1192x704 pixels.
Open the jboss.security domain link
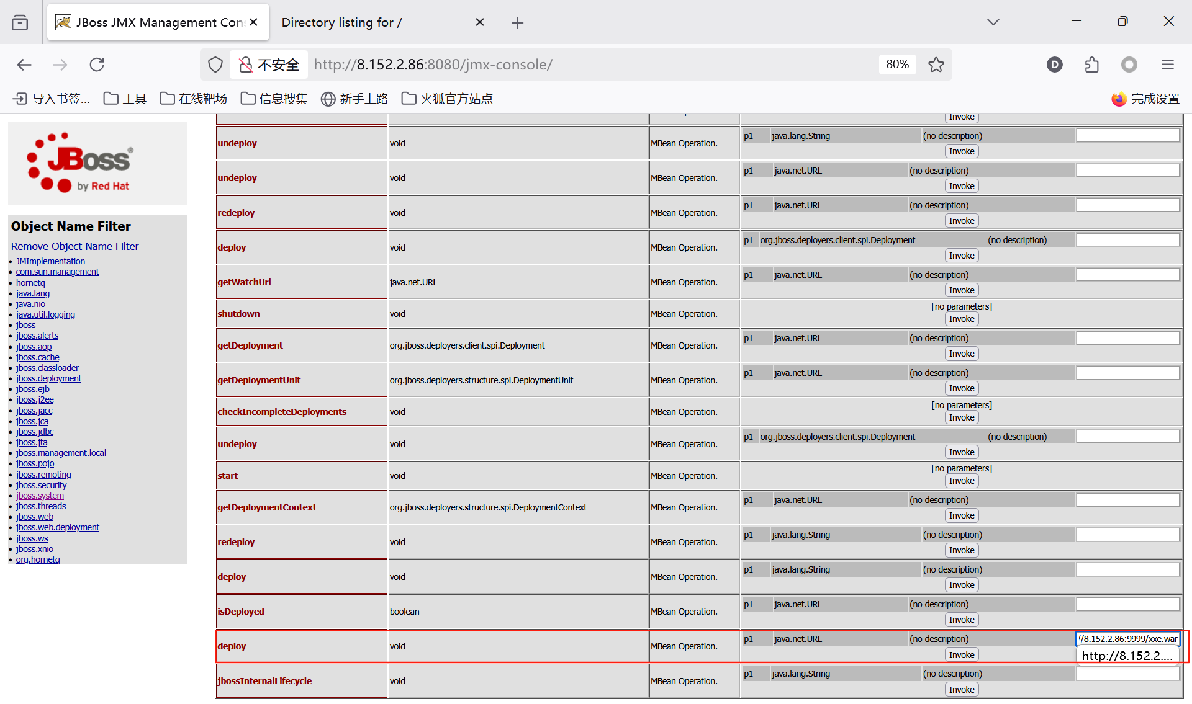pos(41,485)
